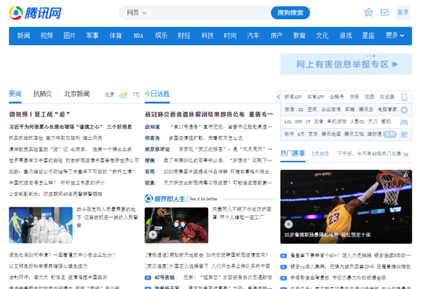The image size is (421, 289).
Task: Open the medical workers photo thumbnail
Action: pyautogui.click(x=40, y=225)
